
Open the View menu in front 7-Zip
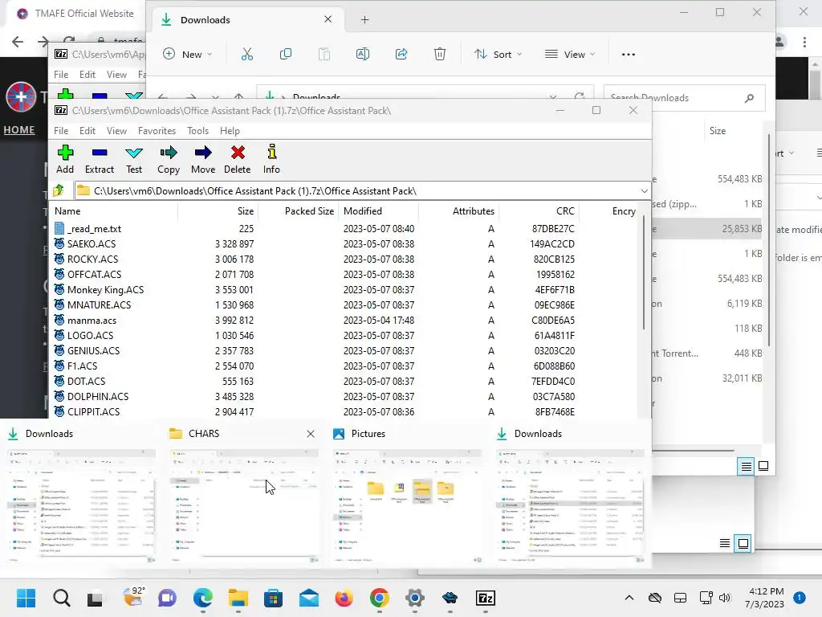click(x=116, y=131)
